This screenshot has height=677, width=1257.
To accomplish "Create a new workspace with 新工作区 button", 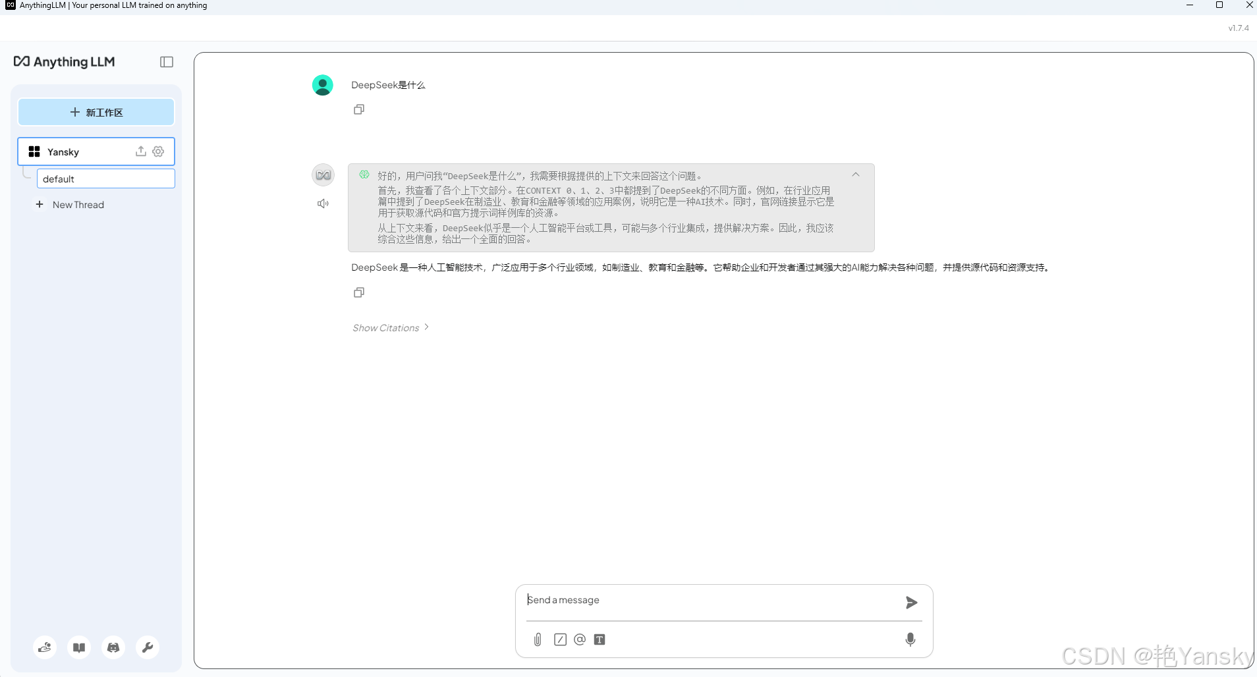I will pyautogui.click(x=96, y=112).
